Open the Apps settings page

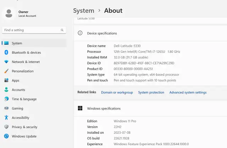[x=34, y=80]
